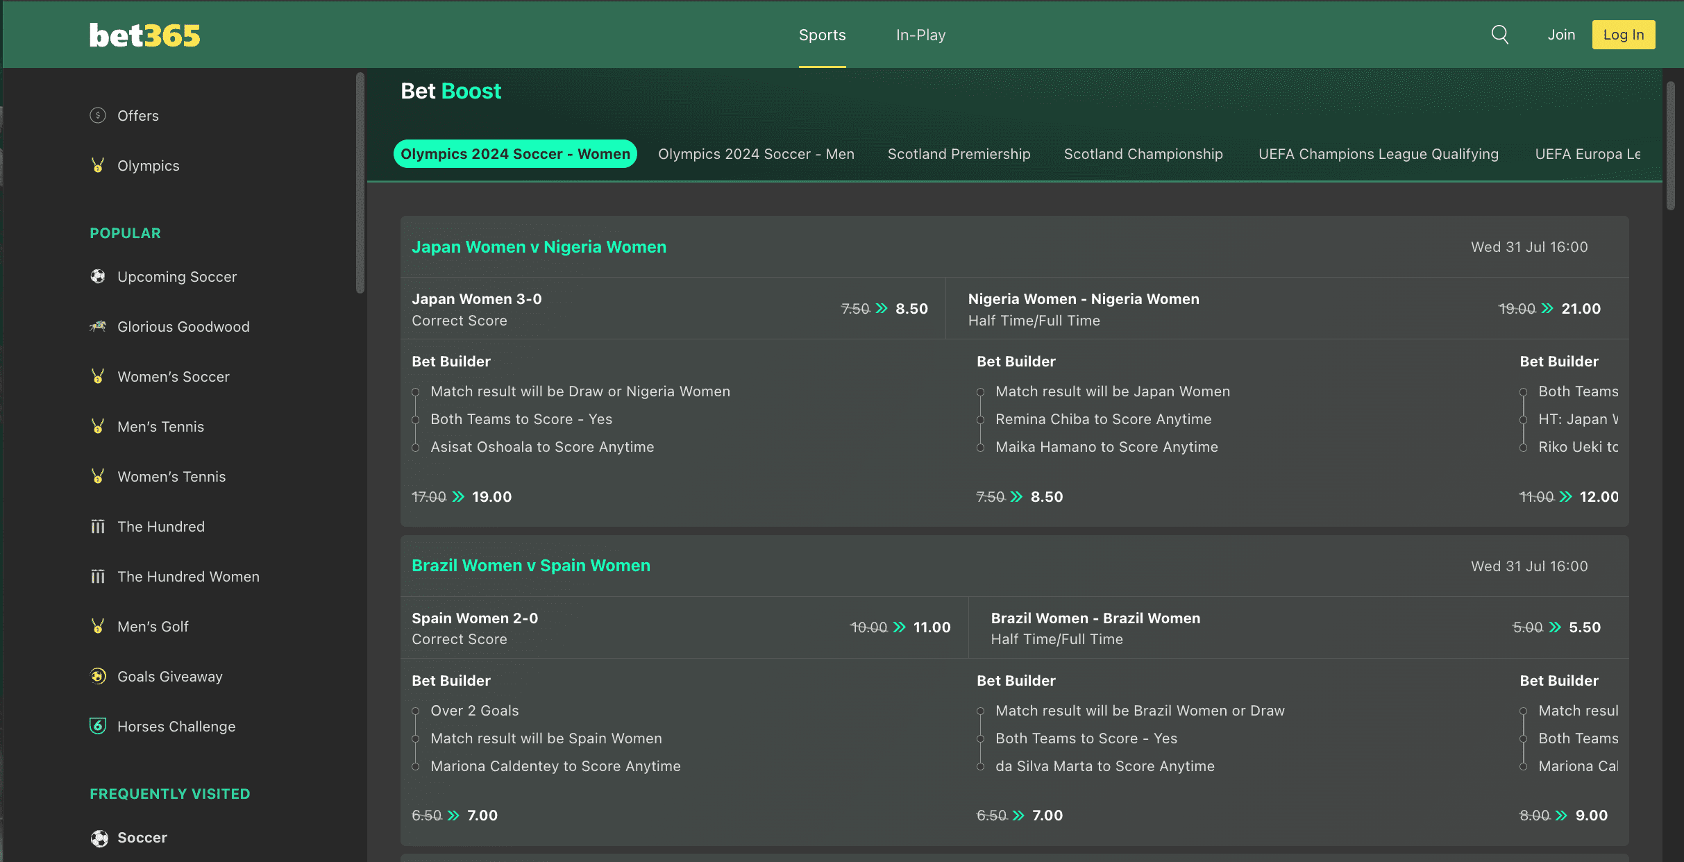Click the POPULAR section label

(125, 233)
